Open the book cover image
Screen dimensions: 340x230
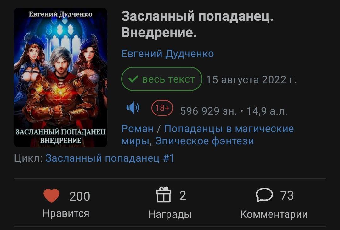tap(60, 78)
